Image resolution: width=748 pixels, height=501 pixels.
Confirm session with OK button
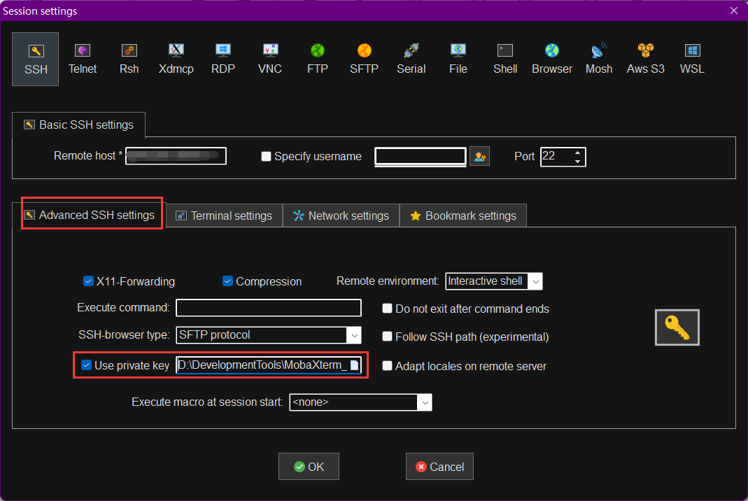[x=309, y=467]
